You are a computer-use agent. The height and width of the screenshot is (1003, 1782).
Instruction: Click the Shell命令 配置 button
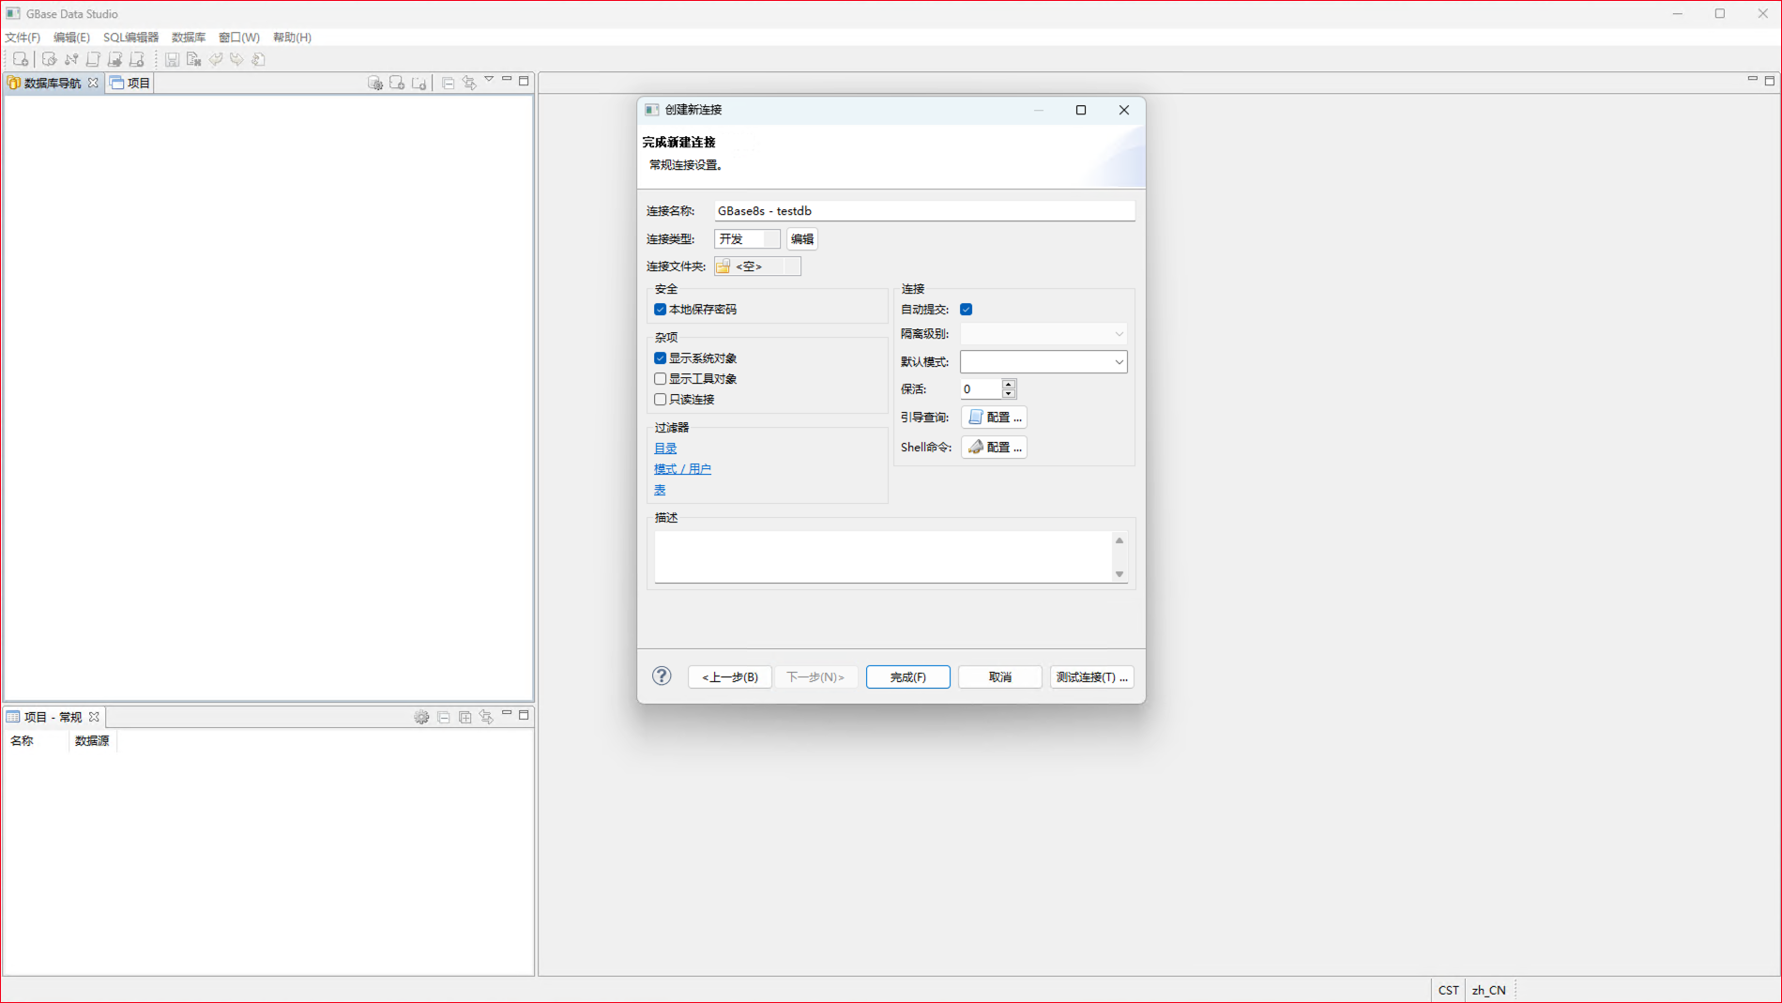pos(994,448)
